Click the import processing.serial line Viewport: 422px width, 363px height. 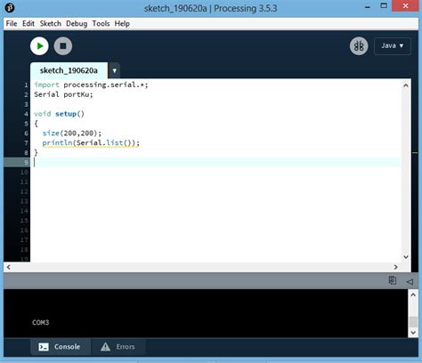pyautogui.click(x=91, y=85)
